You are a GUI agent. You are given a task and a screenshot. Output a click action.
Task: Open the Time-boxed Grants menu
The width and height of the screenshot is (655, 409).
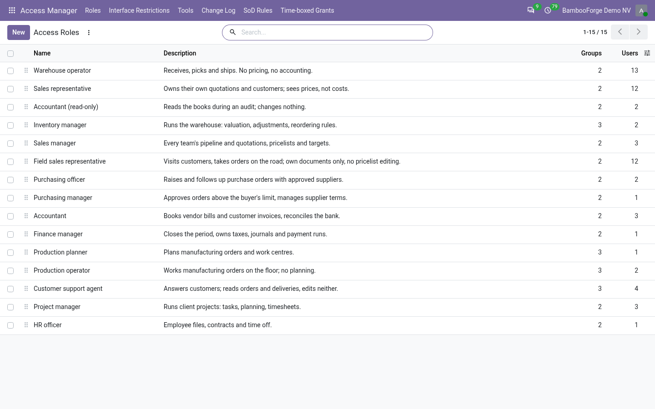[307, 10]
